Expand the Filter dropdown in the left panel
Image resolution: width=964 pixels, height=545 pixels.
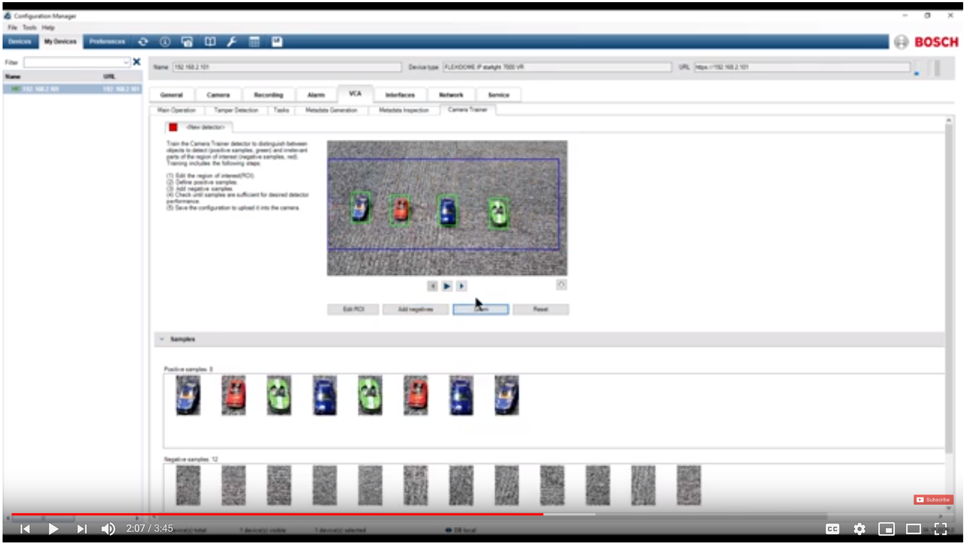pos(126,63)
